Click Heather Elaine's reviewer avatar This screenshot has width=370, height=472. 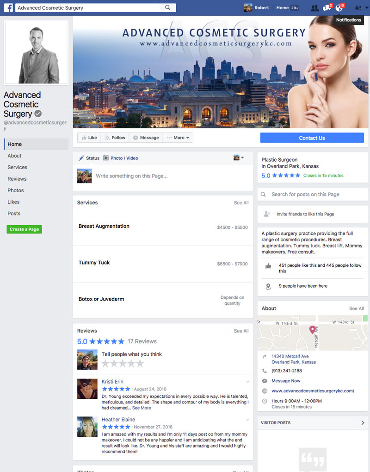[x=87, y=427]
